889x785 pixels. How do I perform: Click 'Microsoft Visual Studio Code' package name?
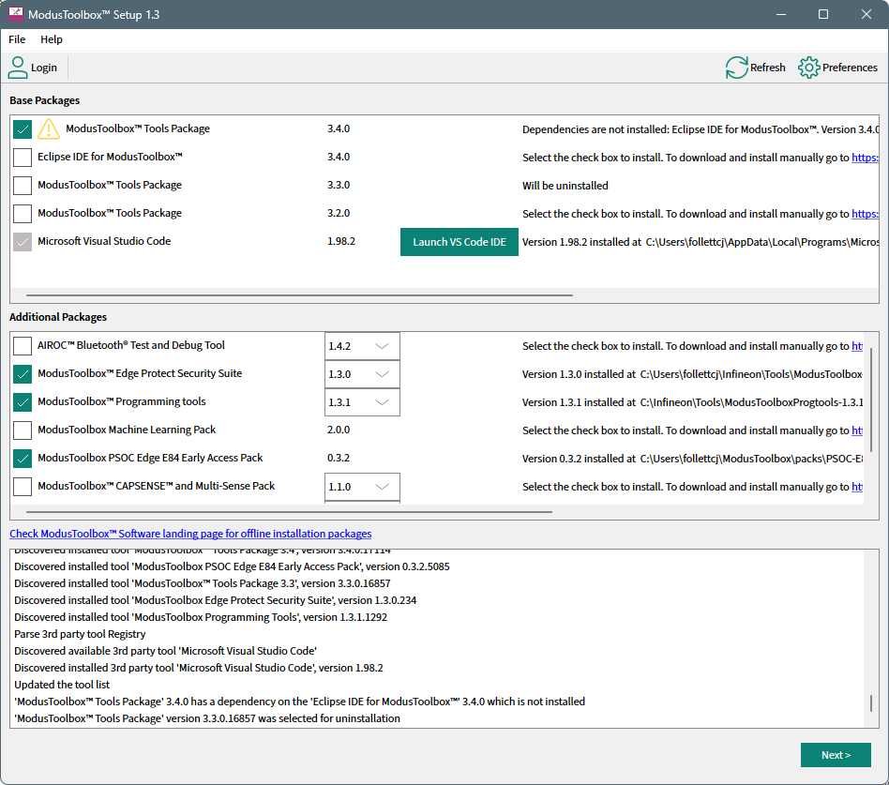click(104, 241)
